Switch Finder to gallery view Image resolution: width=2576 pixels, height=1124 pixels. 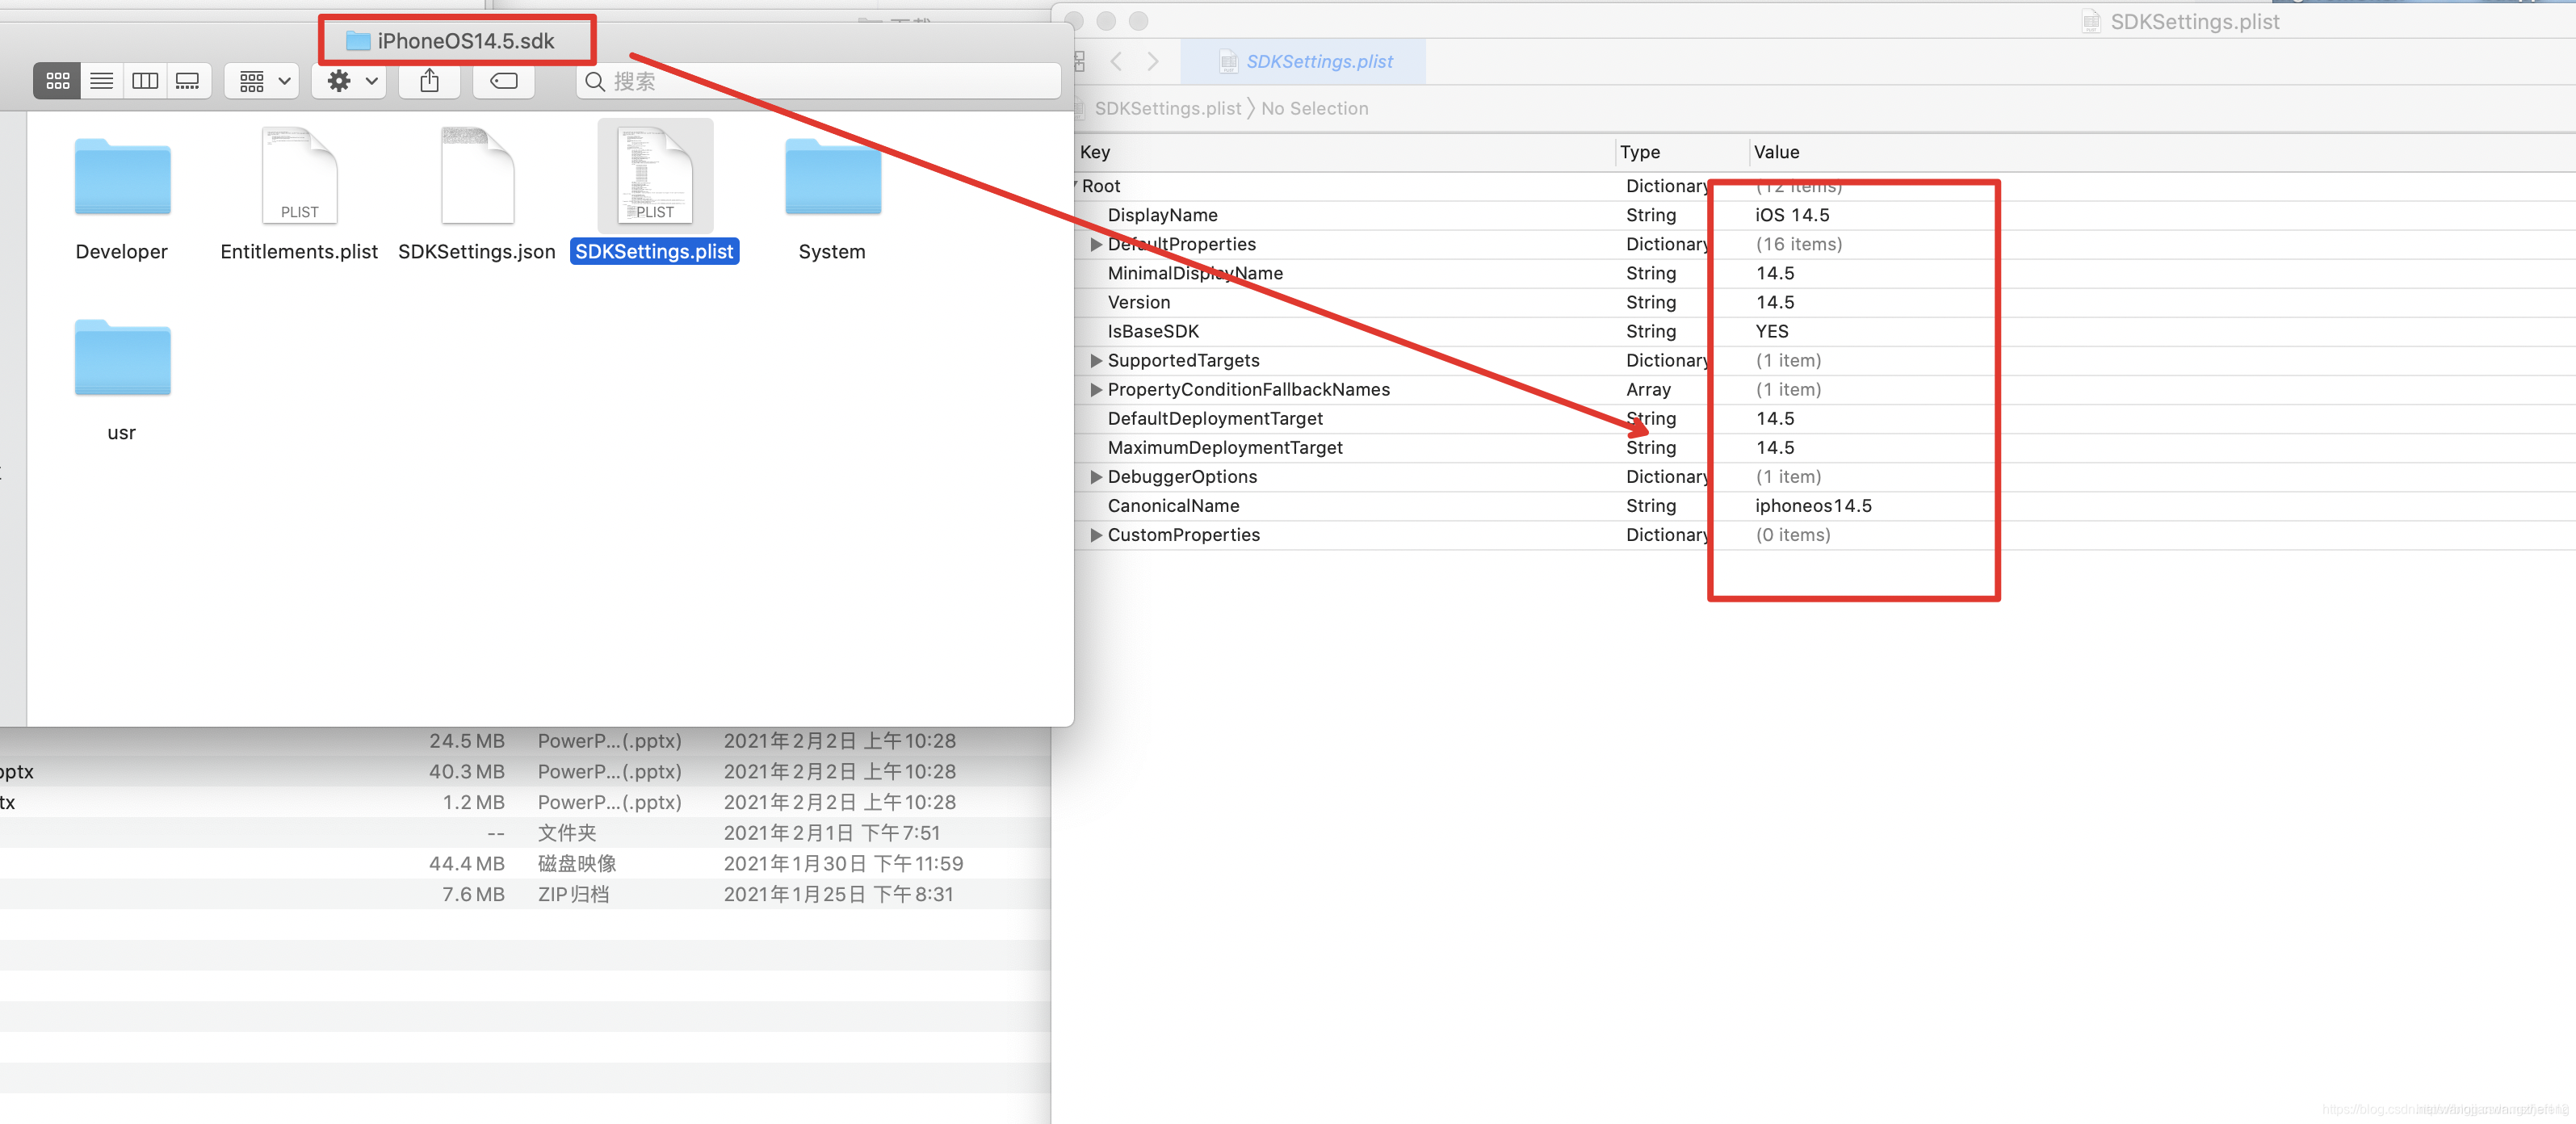coord(188,81)
